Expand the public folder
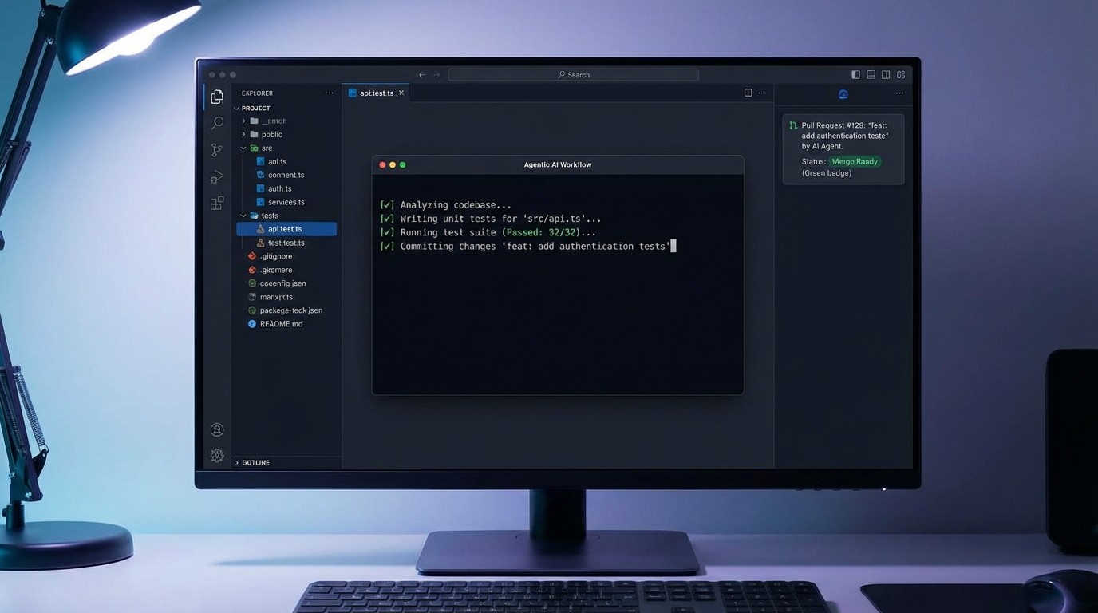The image size is (1098, 613). (243, 134)
